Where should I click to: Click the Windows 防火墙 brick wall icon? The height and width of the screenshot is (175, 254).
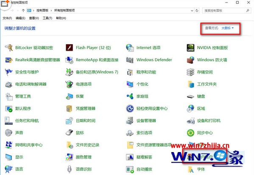click(190, 60)
